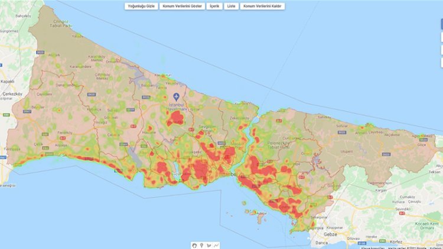Select the draw polyline tool
This screenshot has width=443, height=249.
(216, 245)
